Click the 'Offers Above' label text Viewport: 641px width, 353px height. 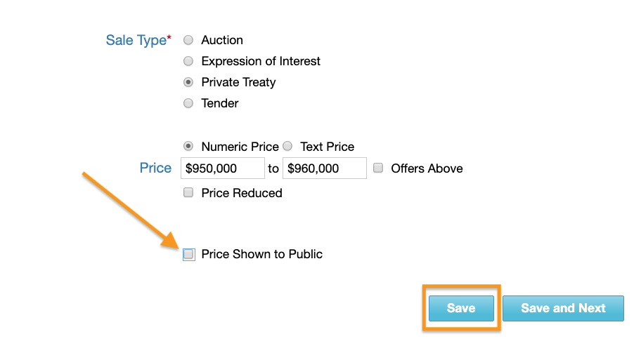tap(427, 168)
